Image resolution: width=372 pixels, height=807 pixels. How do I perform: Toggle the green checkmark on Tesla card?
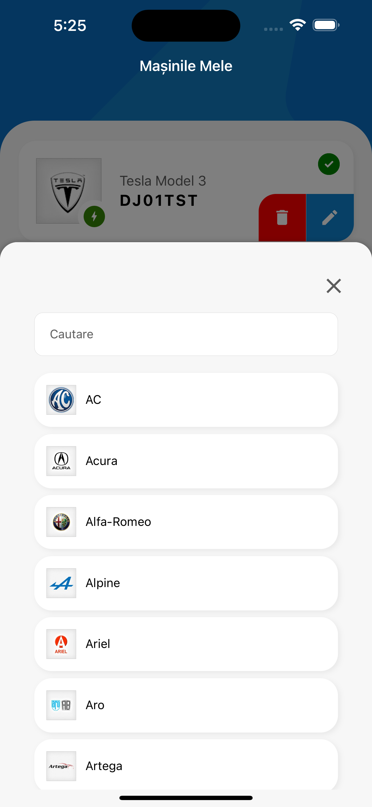(329, 164)
